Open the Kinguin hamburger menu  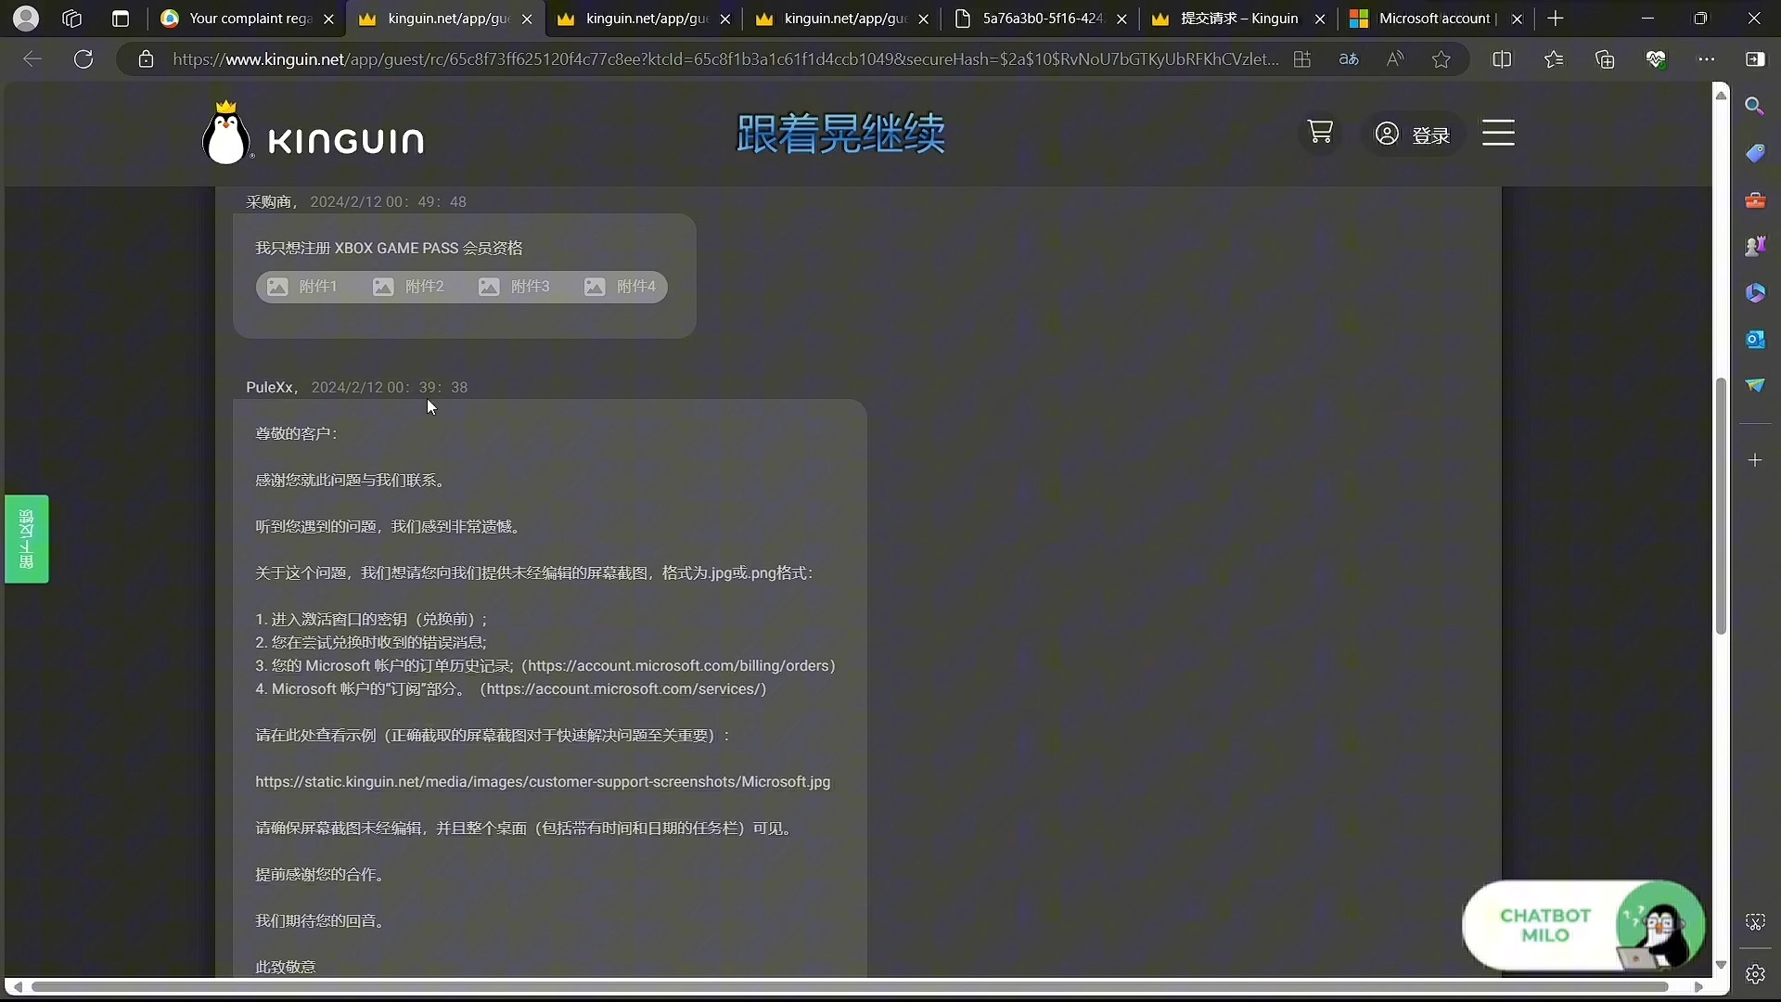(1498, 133)
